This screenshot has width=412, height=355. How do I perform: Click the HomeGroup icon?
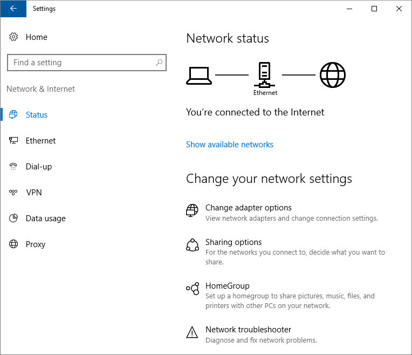tap(193, 289)
